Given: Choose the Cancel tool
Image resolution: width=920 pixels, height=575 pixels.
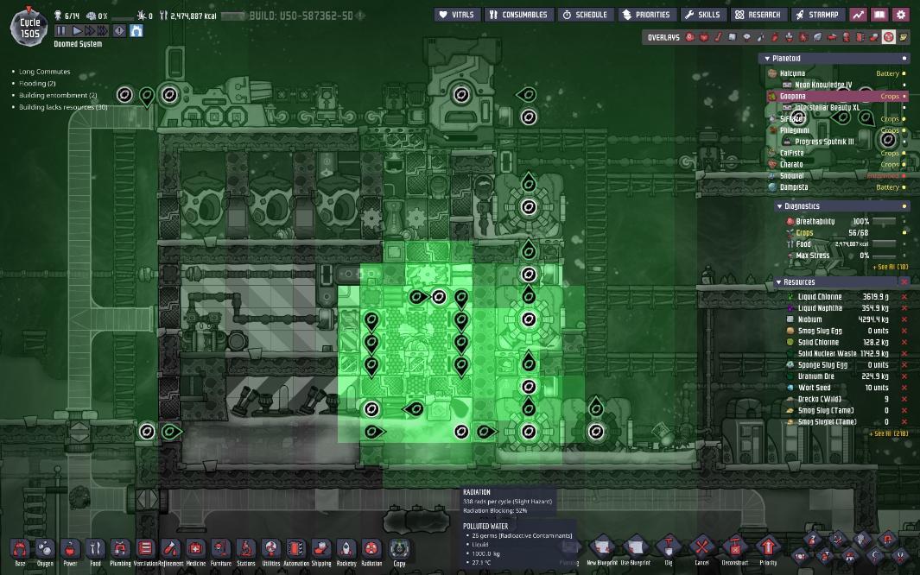Looking at the screenshot, I should coord(701,547).
